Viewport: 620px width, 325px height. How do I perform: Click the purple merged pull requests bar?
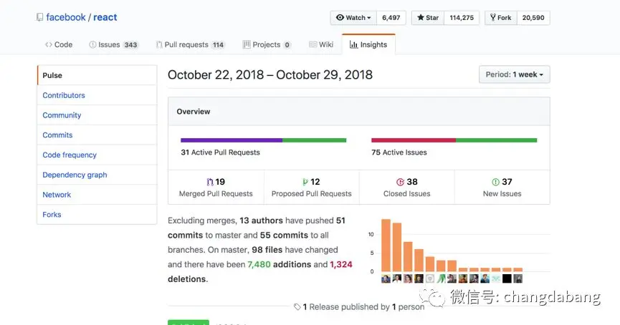click(x=232, y=140)
